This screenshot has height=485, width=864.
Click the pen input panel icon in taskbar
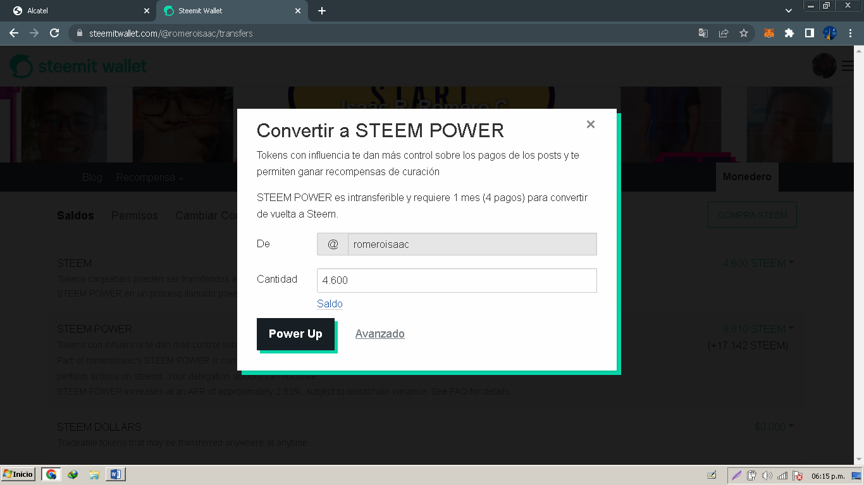pos(712,475)
